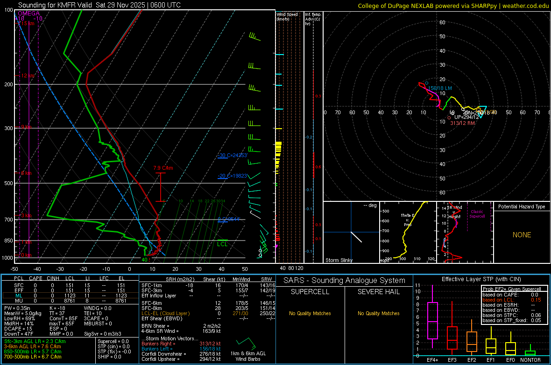Screen dimensions: 551x365
Task: Select the MU parcel row
Action: click(70, 301)
